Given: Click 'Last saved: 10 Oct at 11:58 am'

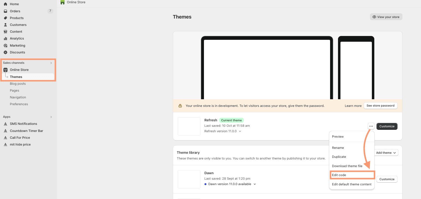Looking at the screenshot, I should click(x=227, y=126).
